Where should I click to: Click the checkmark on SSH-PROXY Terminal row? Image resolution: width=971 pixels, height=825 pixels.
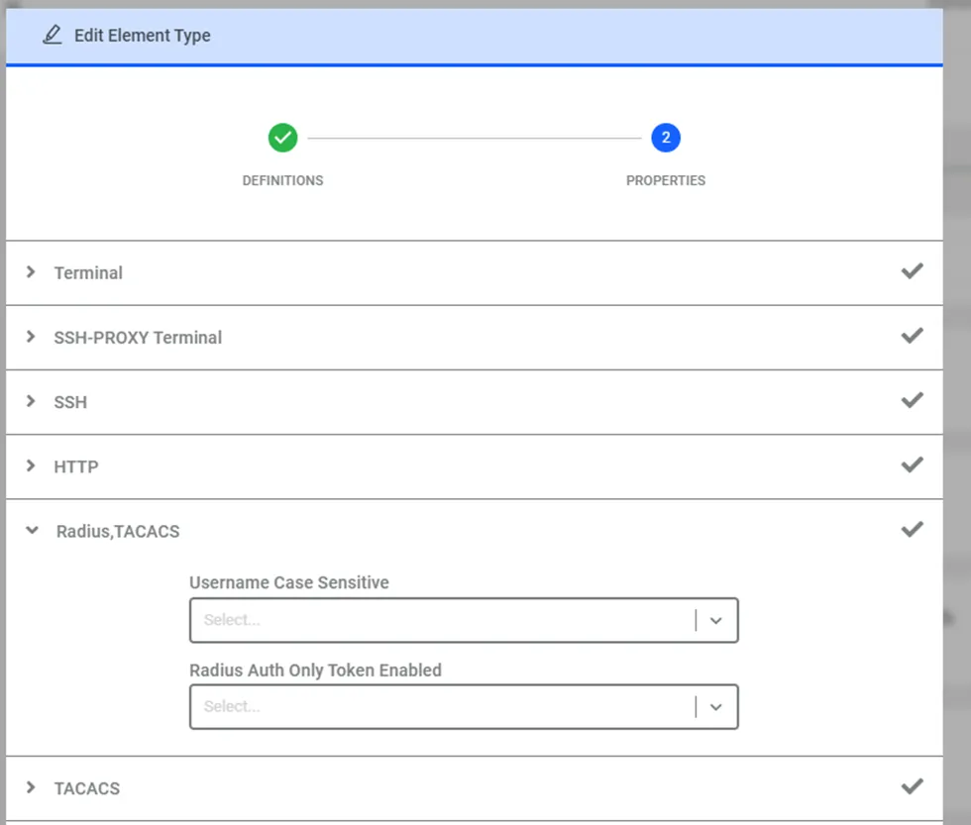tap(912, 336)
